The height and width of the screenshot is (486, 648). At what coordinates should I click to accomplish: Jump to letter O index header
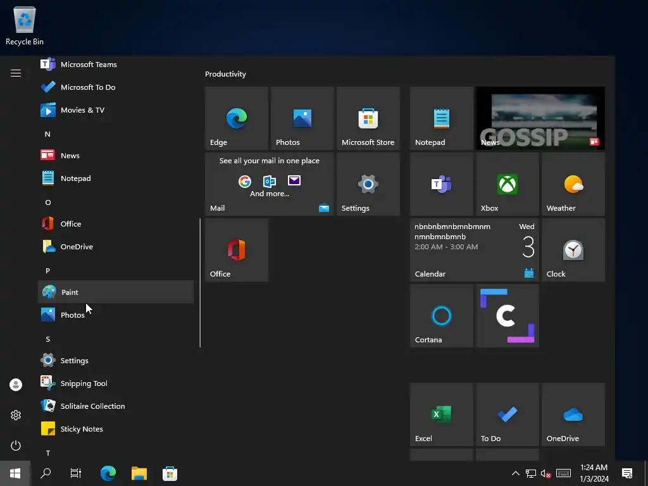(x=48, y=202)
